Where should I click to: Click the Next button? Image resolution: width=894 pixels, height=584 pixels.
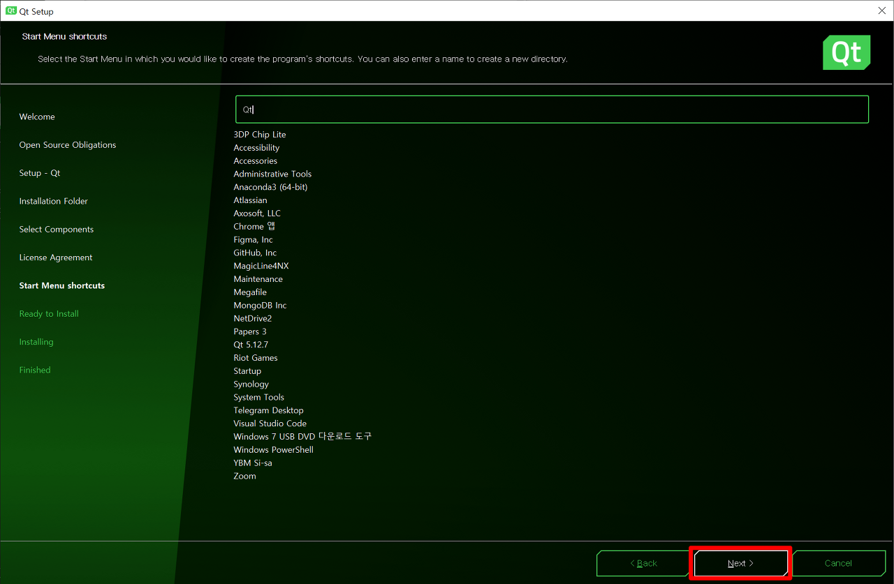740,563
